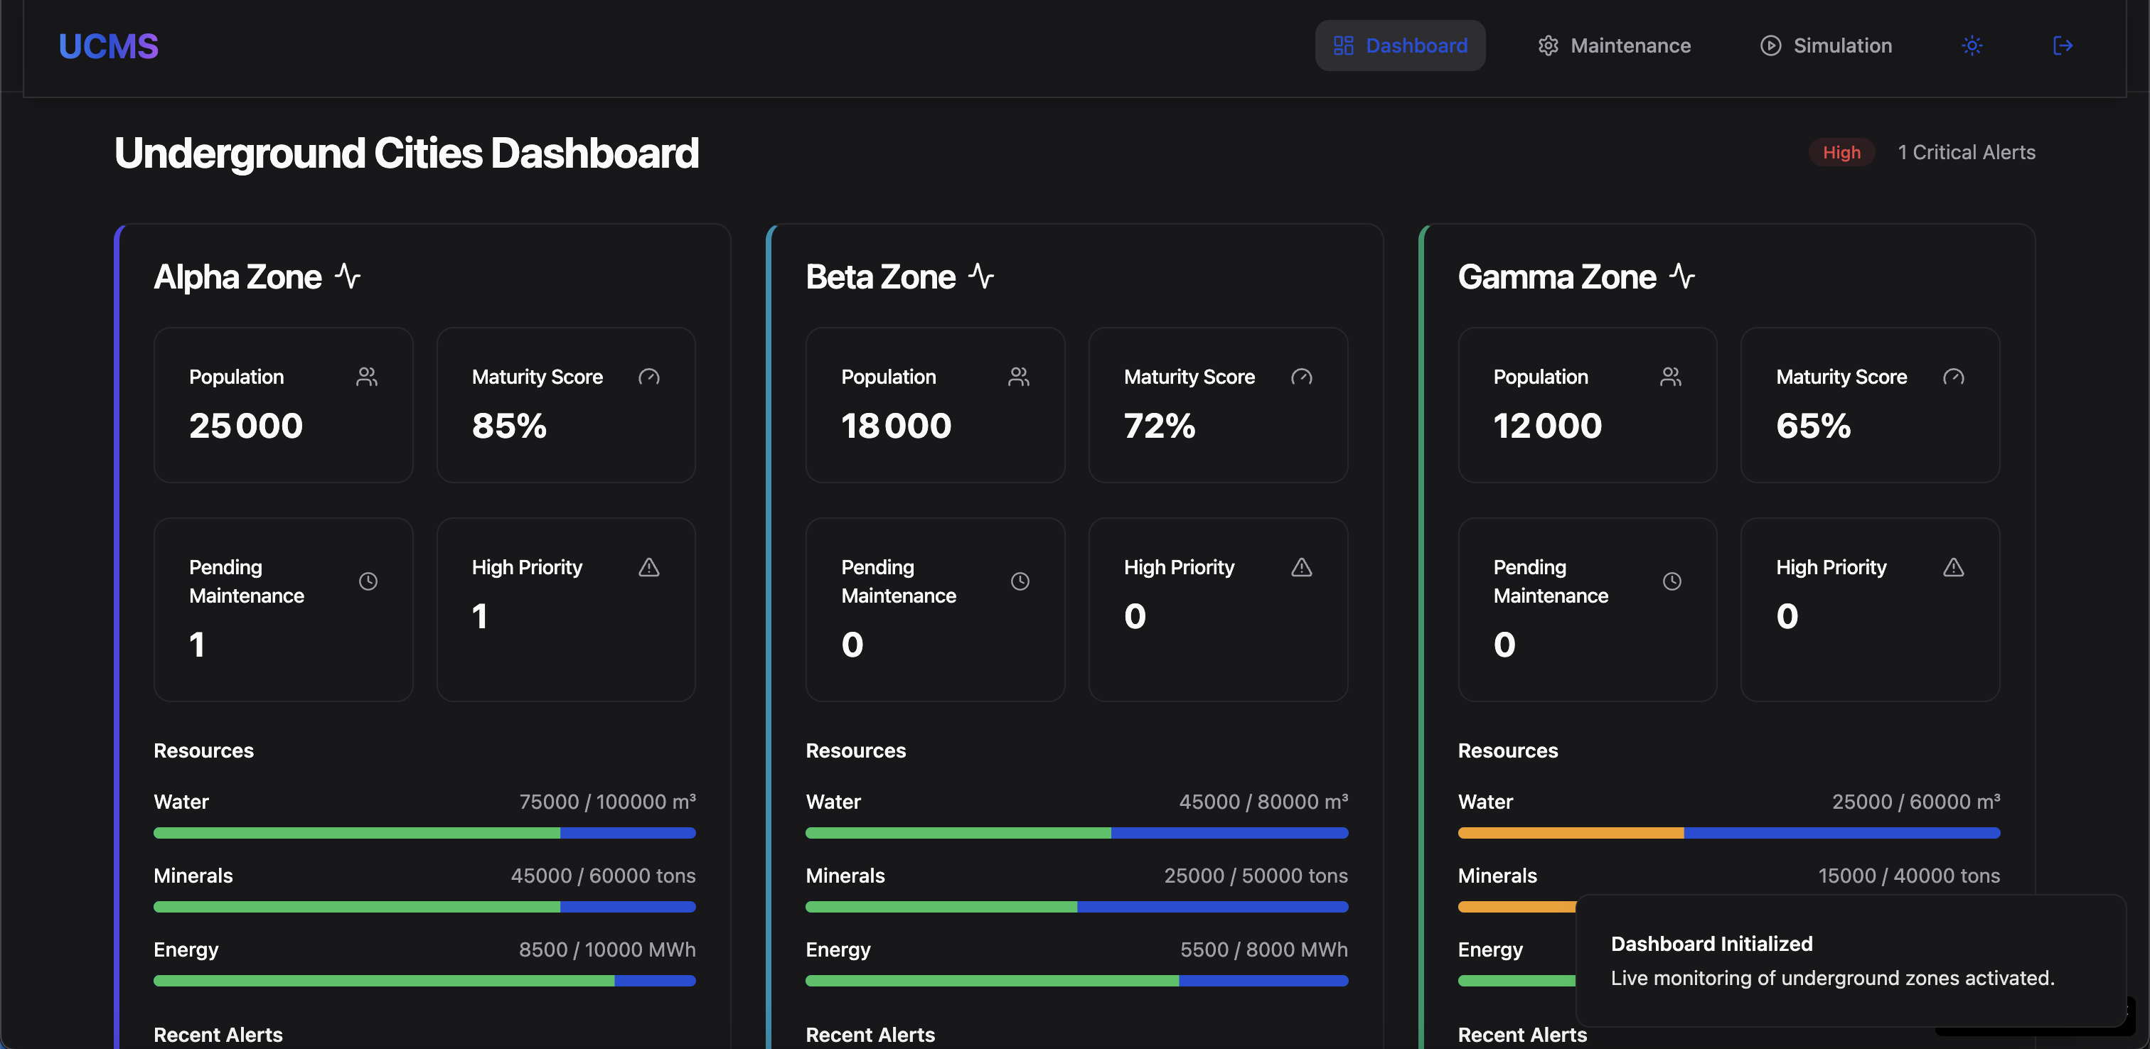
Task: Click the logout icon in navbar
Action: click(2063, 46)
